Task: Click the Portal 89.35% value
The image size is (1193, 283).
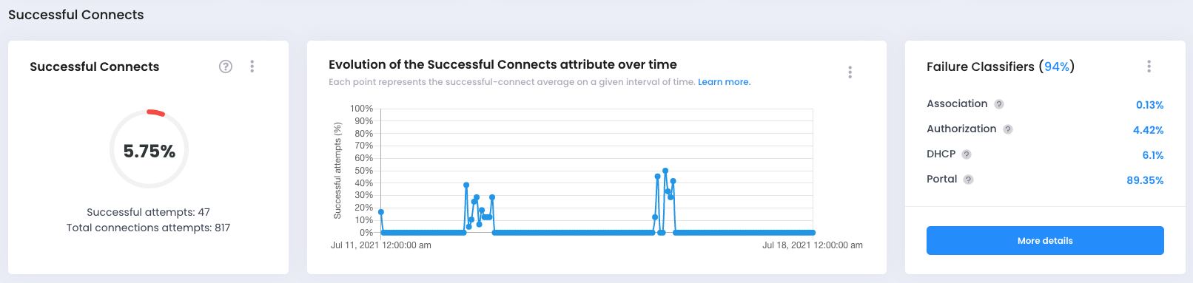Action: 1145,180
